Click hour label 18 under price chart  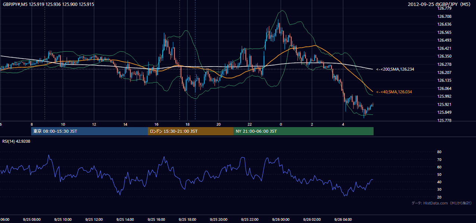tap(188, 124)
